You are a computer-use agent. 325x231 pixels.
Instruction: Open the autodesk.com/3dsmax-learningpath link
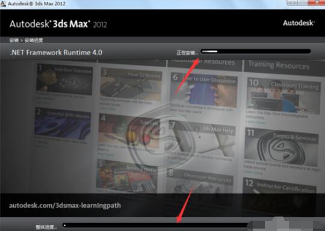point(64,206)
